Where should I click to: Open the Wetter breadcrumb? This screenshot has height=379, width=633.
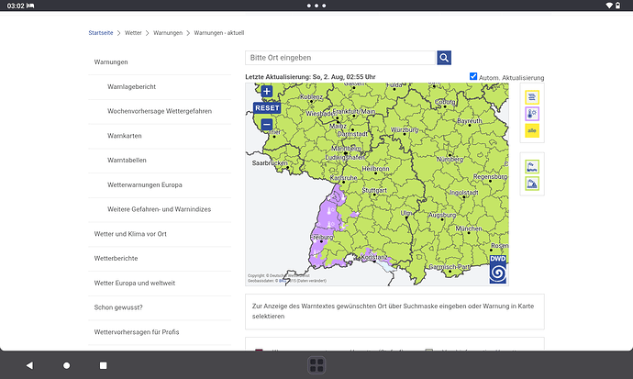point(133,33)
